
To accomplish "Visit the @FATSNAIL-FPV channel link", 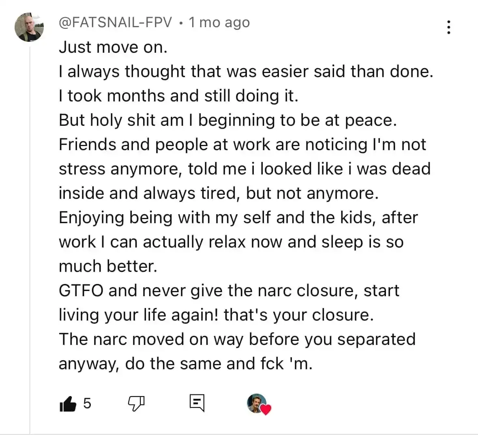I will [116, 22].
